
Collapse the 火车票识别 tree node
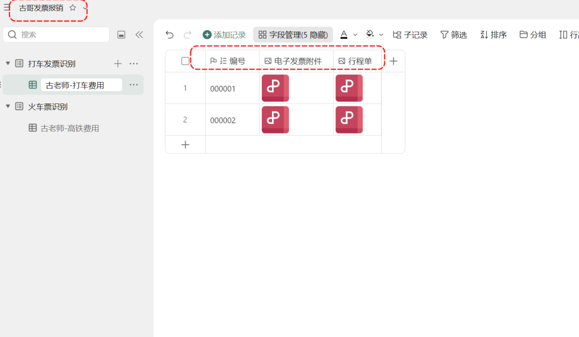(x=8, y=106)
